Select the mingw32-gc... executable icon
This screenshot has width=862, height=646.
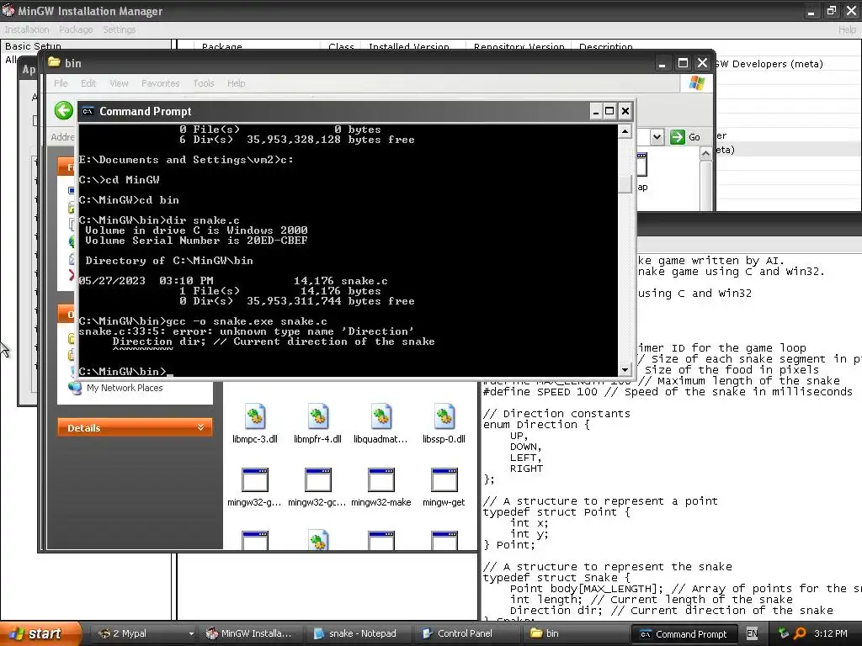(x=317, y=480)
